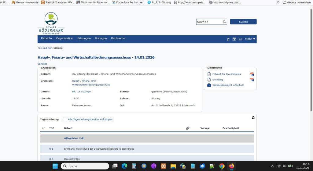Expand the 'mehr' dropdown menu
Viewport: 313px width, 171px height.
[x=250, y=39]
